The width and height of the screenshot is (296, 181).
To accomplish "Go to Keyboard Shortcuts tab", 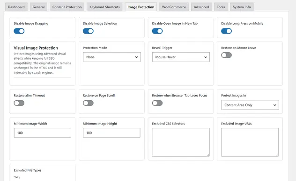I will (x=104, y=7).
